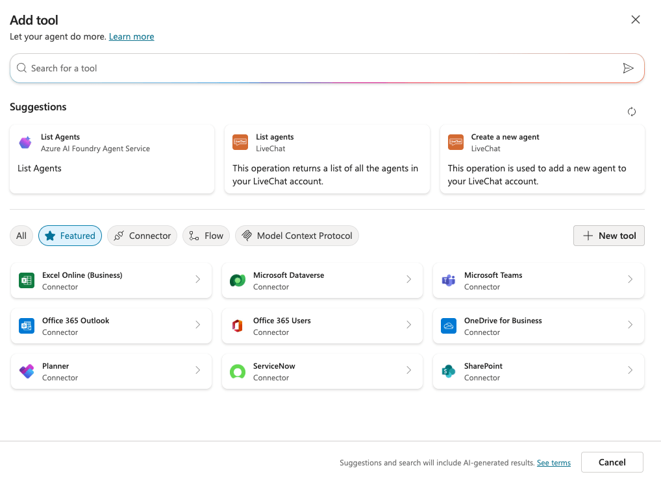The image size is (661, 481).
Task: Click the SharePoint connector icon
Action: tap(449, 371)
